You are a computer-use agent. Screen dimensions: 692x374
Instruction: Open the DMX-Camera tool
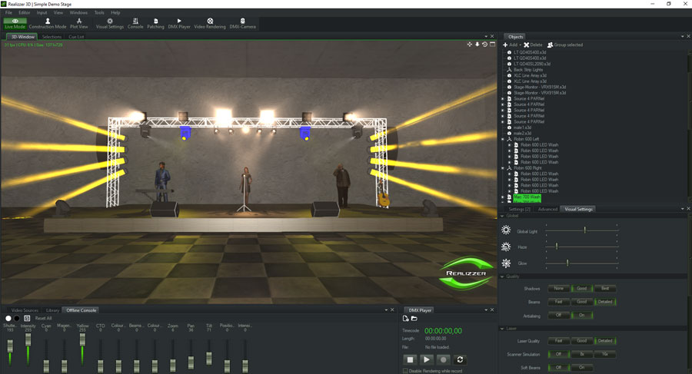pos(242,23)
